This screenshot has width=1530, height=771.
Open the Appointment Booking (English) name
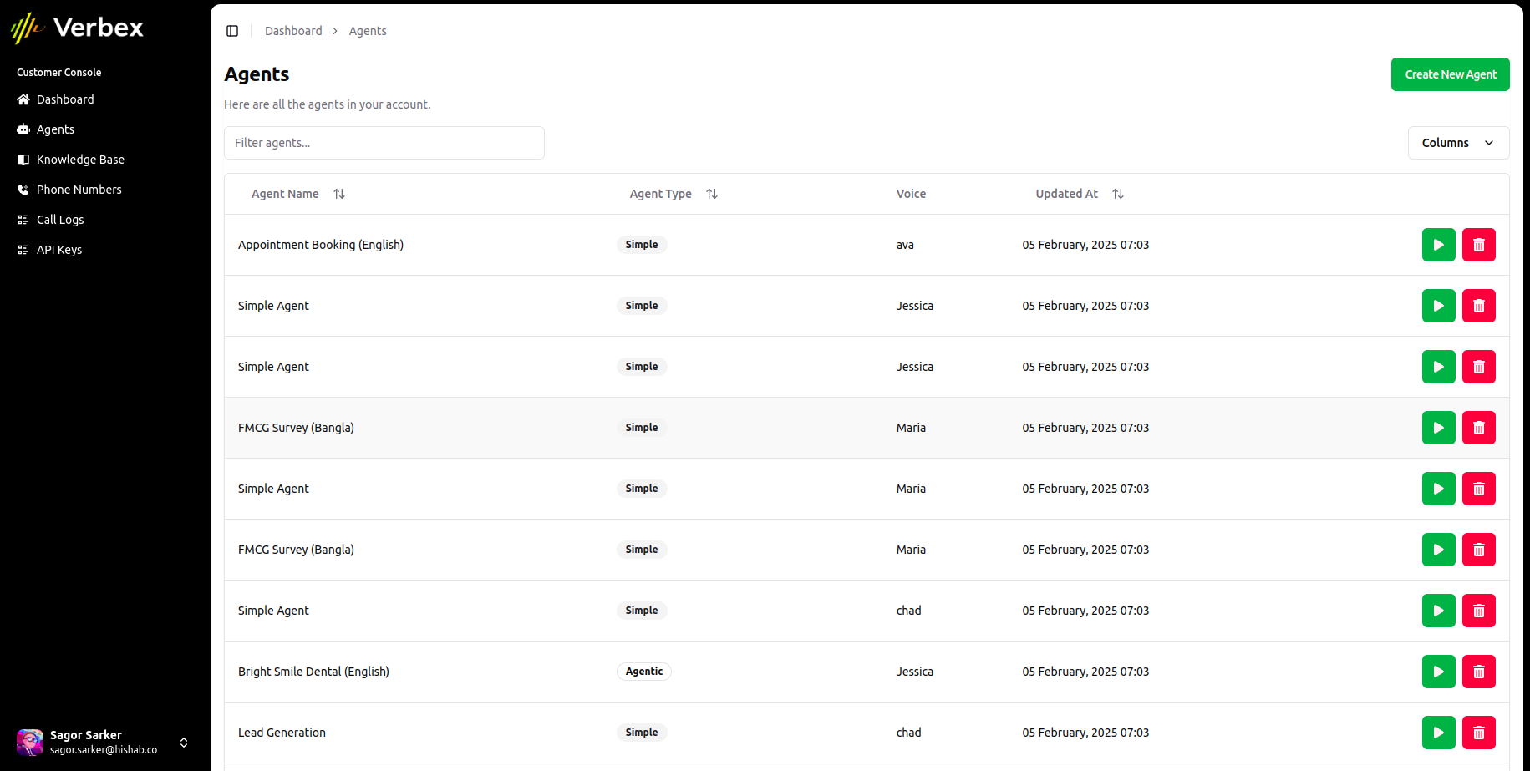coord(321,245)
